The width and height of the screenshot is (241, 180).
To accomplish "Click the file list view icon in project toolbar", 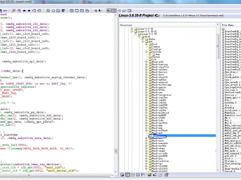I will (x=122, y=175).
